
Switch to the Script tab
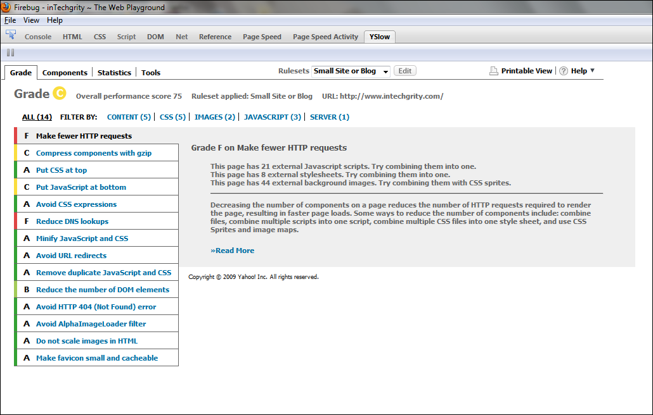click(x=127, y=37)
